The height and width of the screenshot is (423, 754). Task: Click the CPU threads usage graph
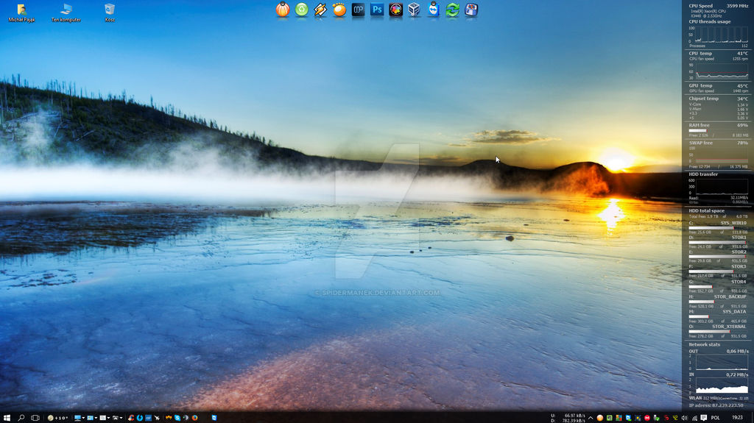tap(721, 35)
